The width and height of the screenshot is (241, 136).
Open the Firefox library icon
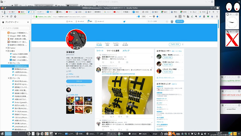coord(176,17)
